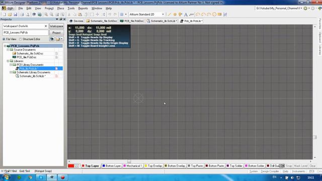Select the Place Fill rectangle tool
The width and height of the screenshot is (322, 181).
[219, 15]
